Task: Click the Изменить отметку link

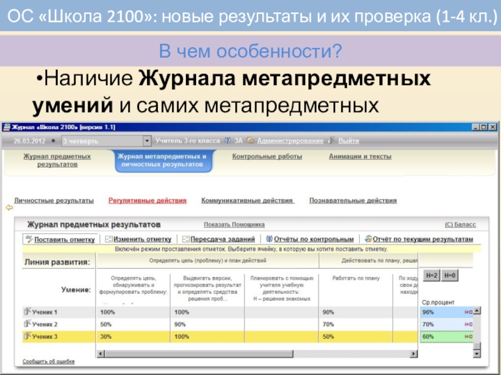Action: click(143, 239)
